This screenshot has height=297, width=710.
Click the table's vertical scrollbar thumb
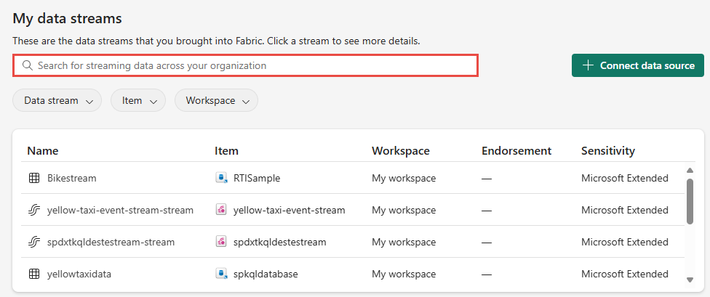(690, 201)
